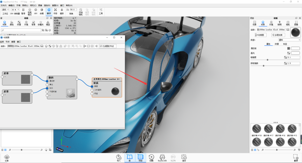Open the 渲染(R) menu
This screenshot has width=302, height=163.
[x=47, y=5]
